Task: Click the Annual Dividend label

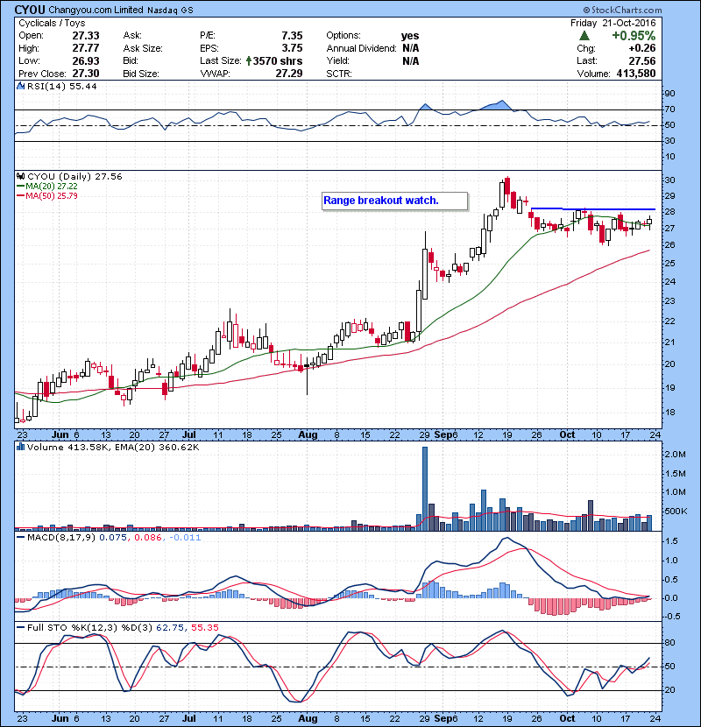Action: coord(361,48)
